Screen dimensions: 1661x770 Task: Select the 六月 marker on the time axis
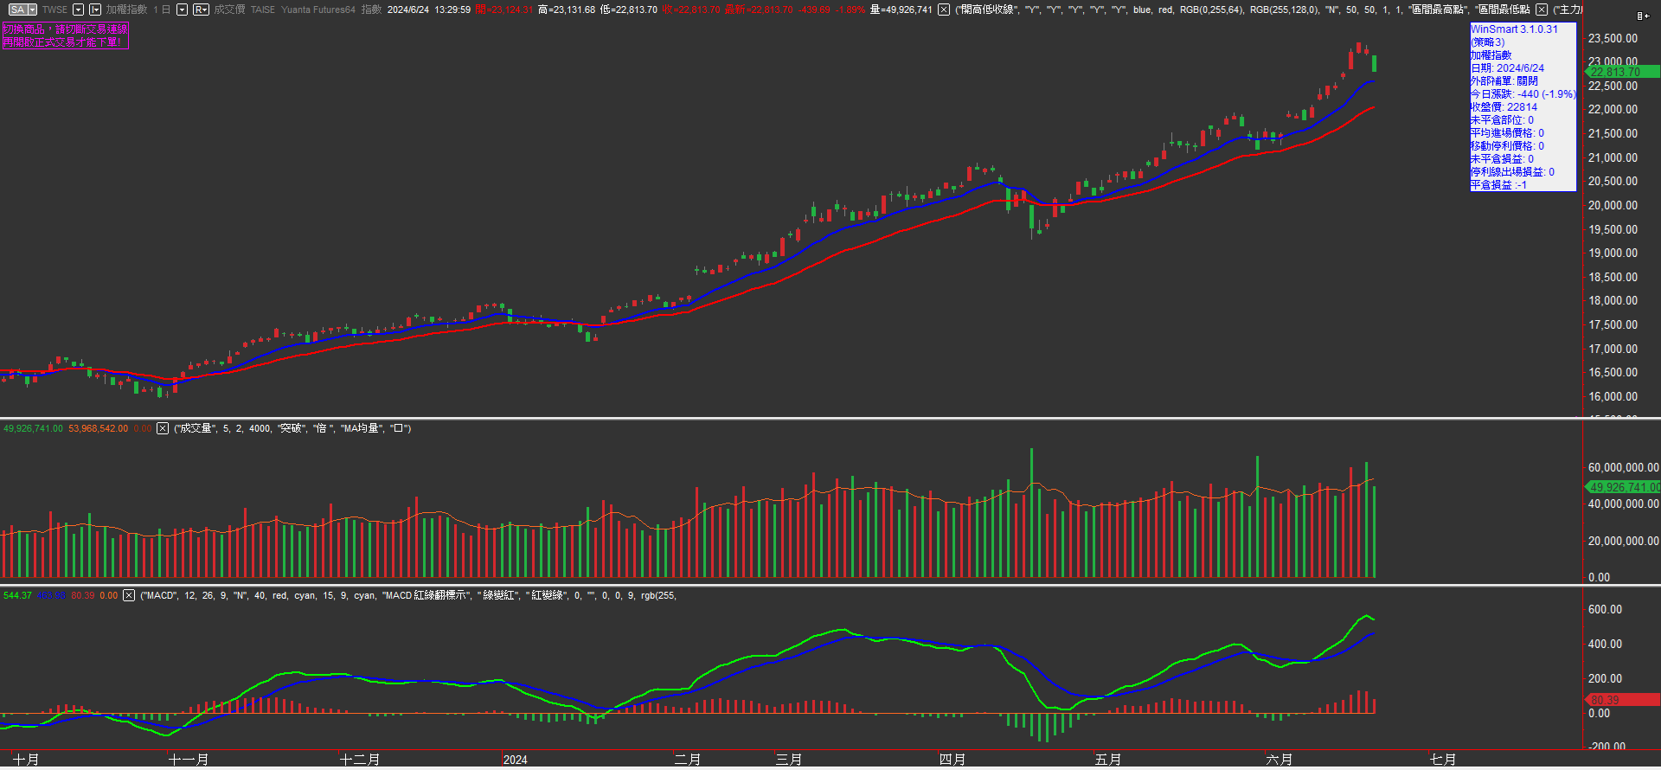(x=1279, y=760)
